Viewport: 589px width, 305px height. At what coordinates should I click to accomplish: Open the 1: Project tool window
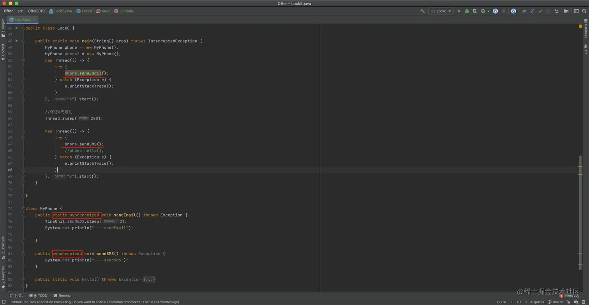pyautogui.click(x=3, y=28)
